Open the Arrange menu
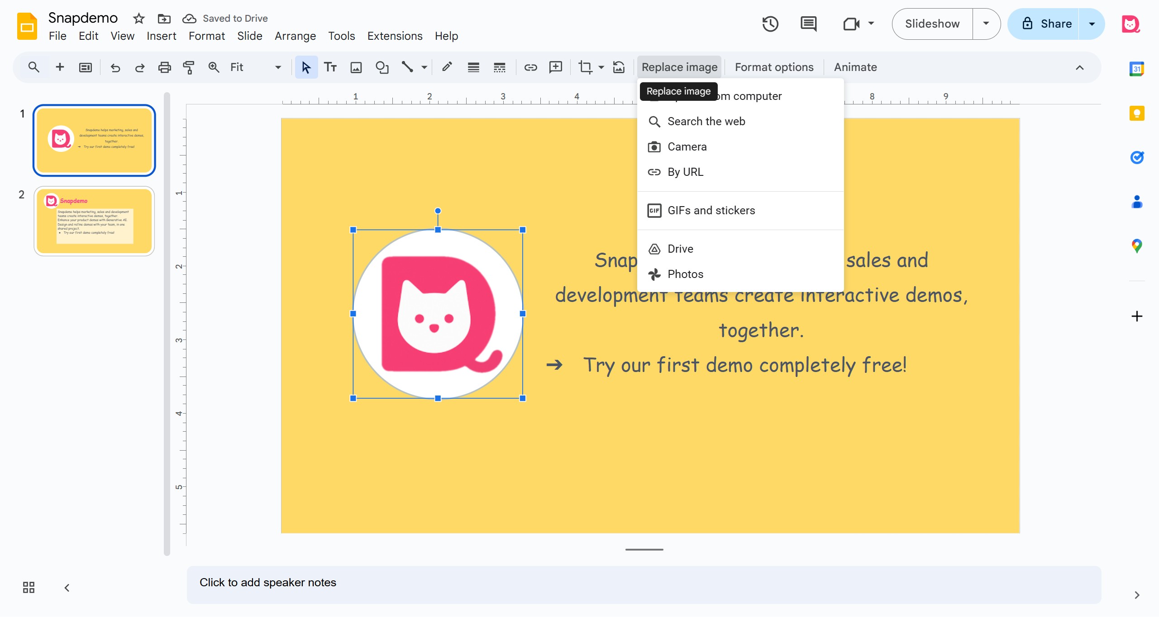This screenshot has width=1159, height=617. click(x=295, y=36)
